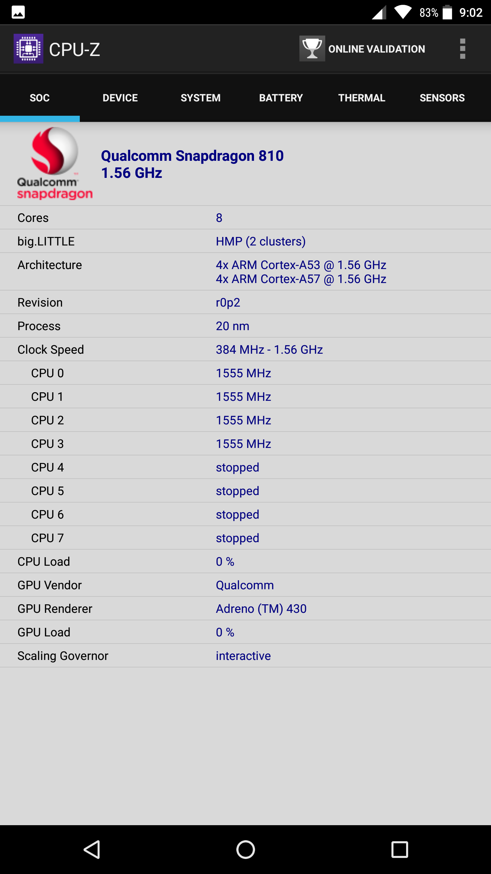Tap the Wi-Fi signal status icon
Screen dimensions: 491x874
[403, 12]
